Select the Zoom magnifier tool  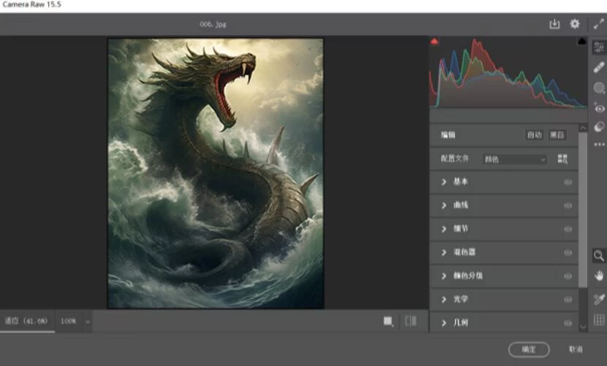(599, 256)
